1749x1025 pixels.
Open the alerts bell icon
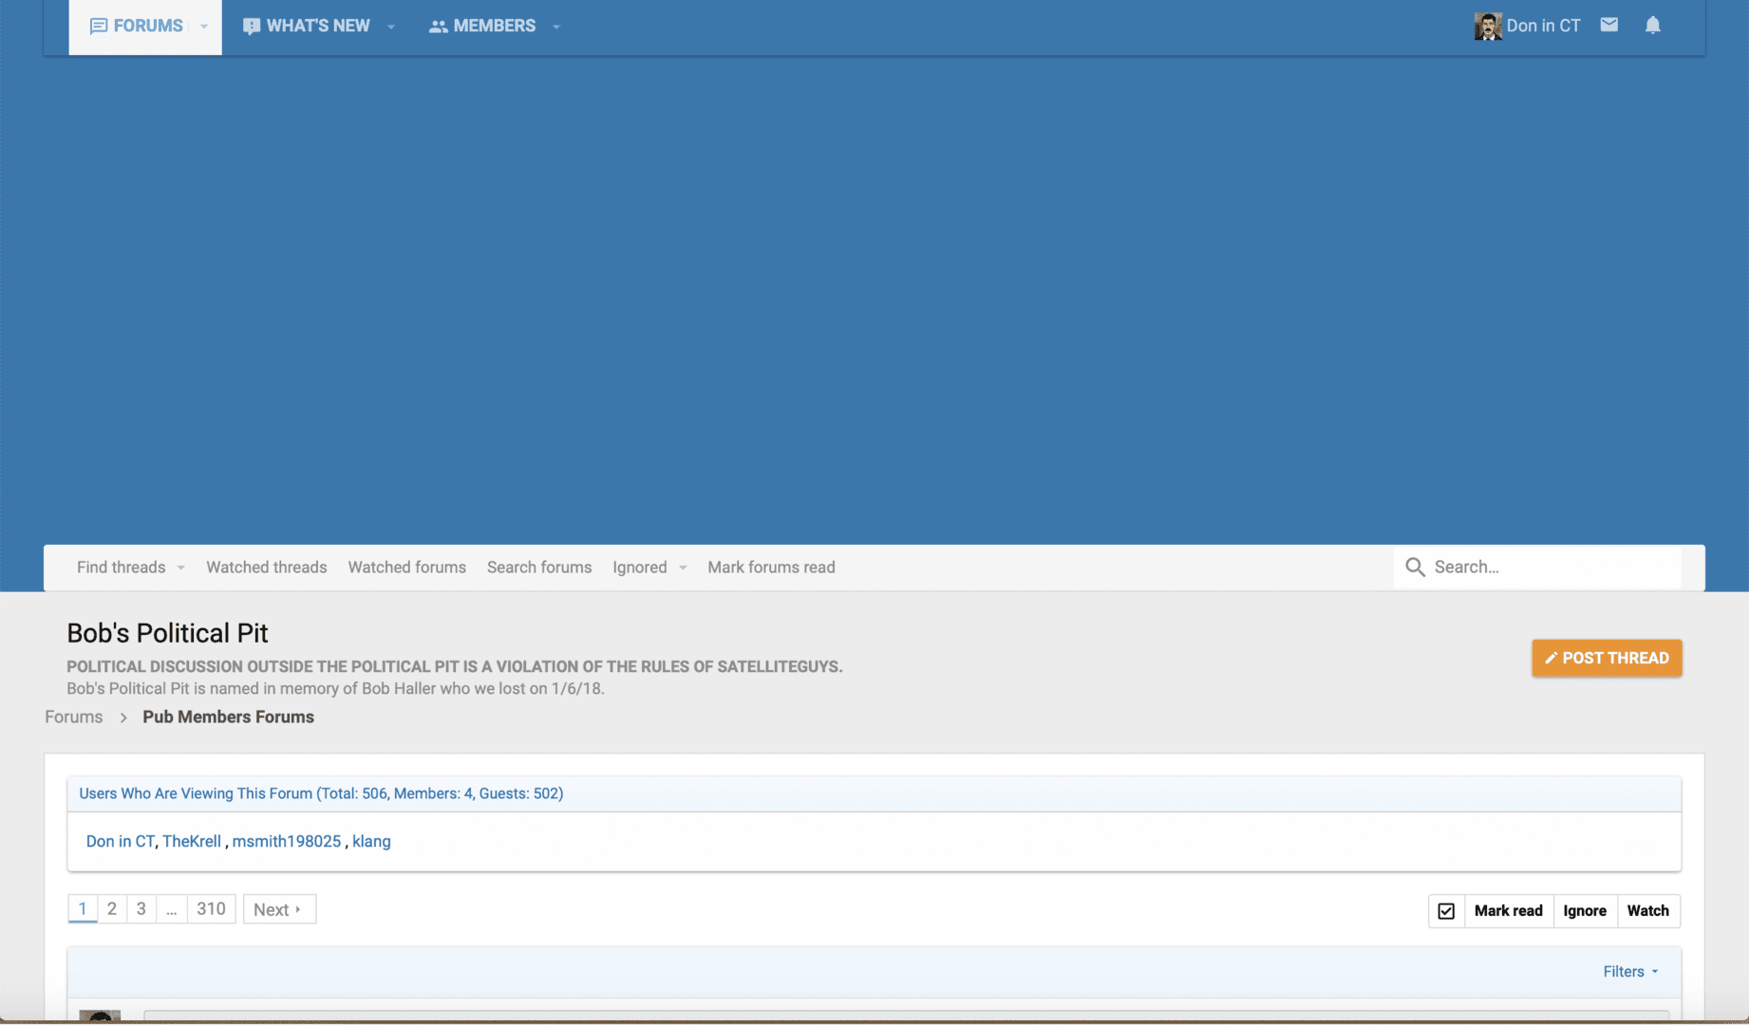point(1653,25)
